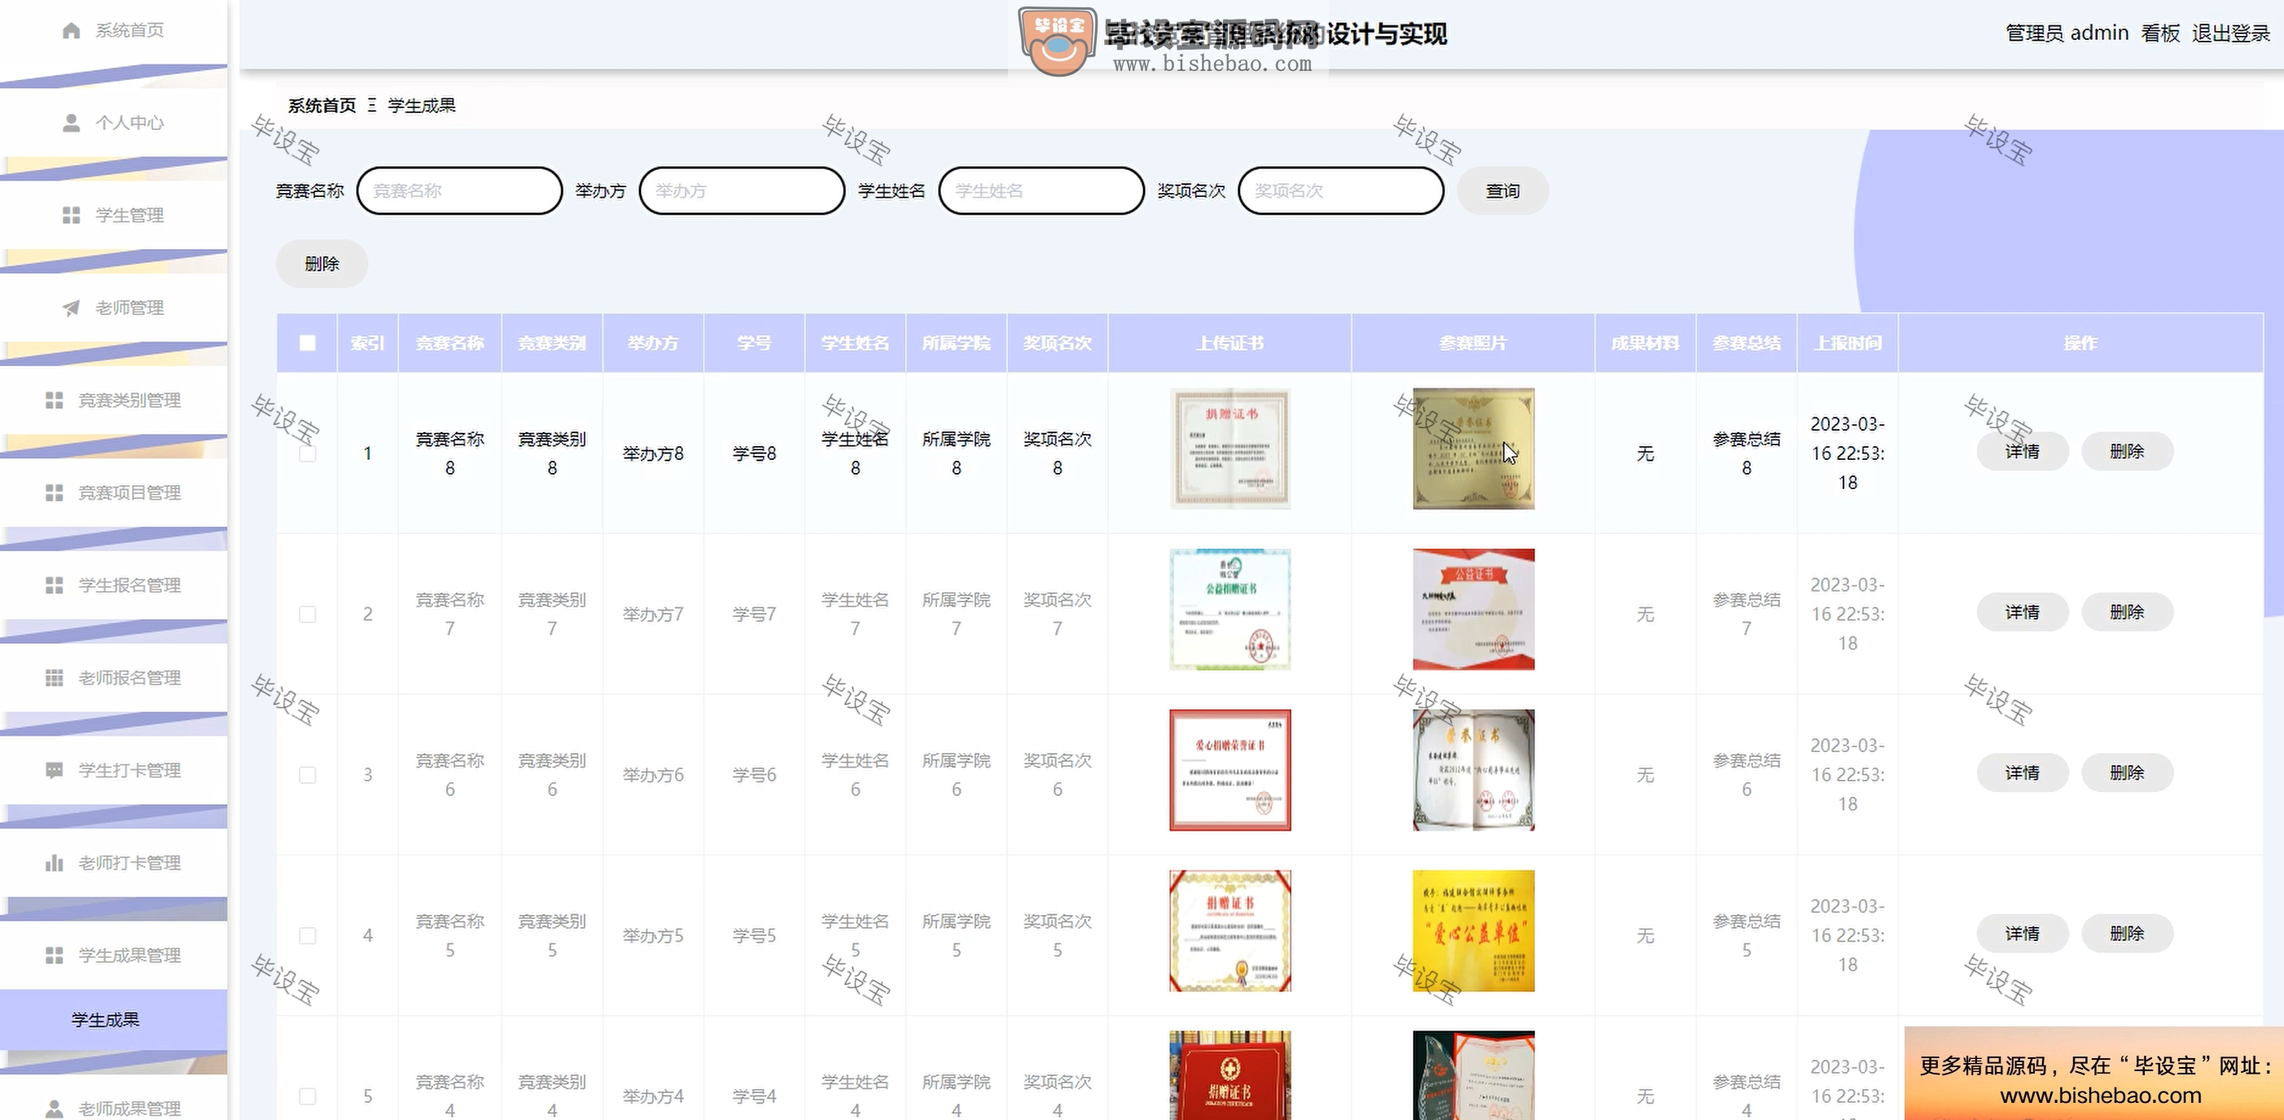Open 系统首页 in the sidebar
The width and height of the screenshot is (2284, 1120).
point(113,31)
